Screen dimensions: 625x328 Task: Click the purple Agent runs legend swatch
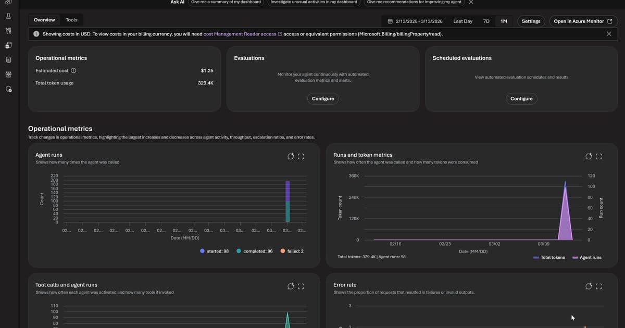click(576, 257)
